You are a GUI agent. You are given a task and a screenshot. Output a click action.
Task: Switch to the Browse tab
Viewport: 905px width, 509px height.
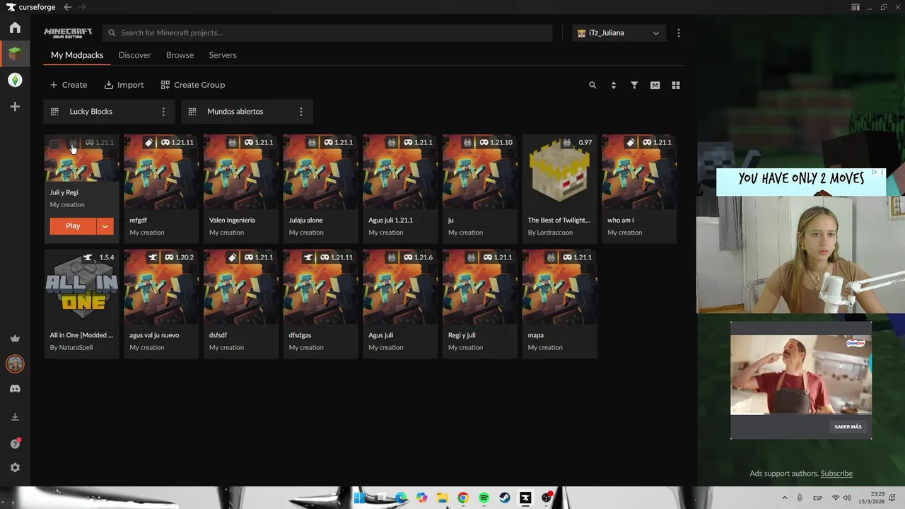(180, 55)
